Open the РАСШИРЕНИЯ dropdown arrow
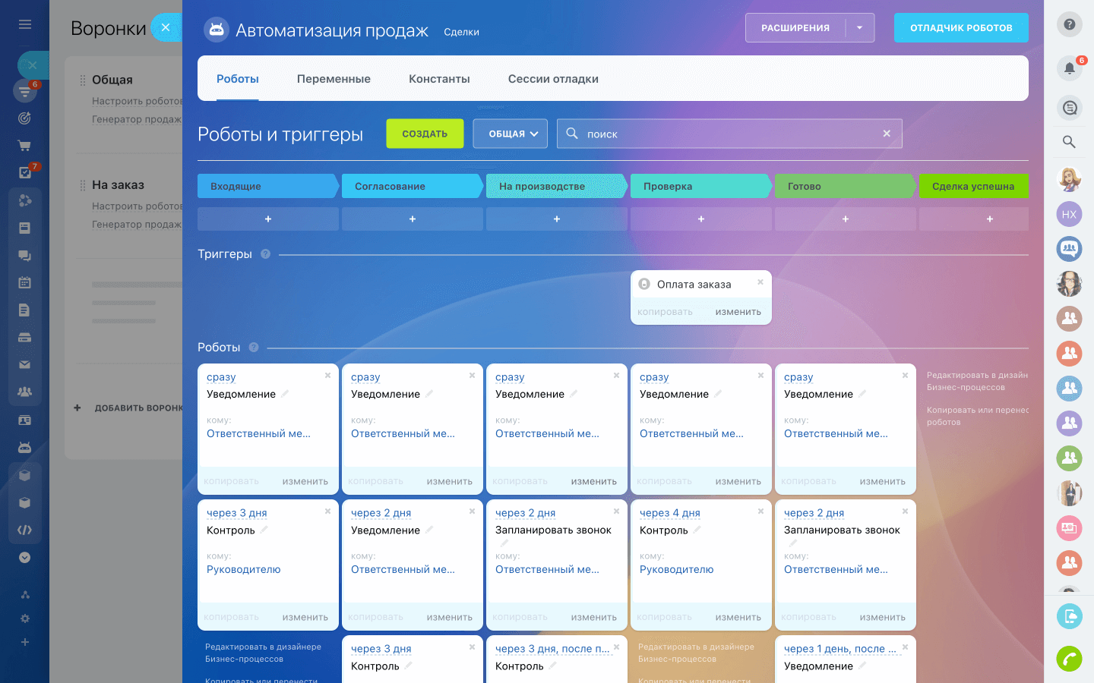The height and width of the screenshot is (683, 1094). pyautogui.click(x=859, y=27)
